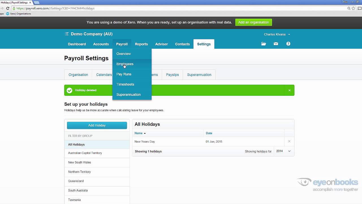The width and height of the screenshot is (362, 204).
Task: Open the Files folder icon in header
Action: (264, 44)
